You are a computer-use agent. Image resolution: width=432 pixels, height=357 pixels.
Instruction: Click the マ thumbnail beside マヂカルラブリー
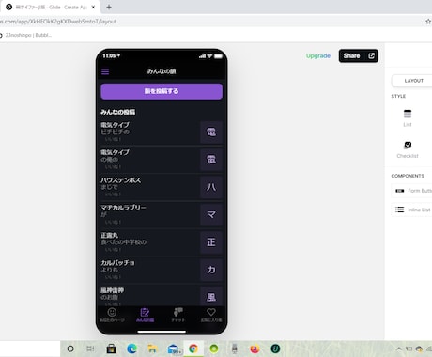point(211,214)
